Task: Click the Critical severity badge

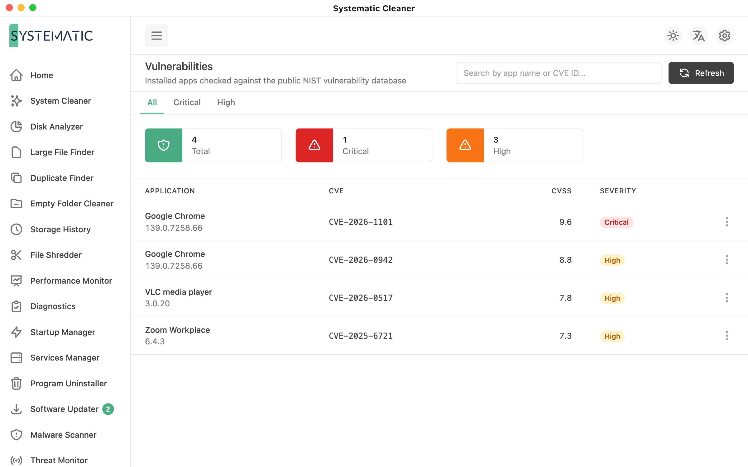Action: (616, 222)
